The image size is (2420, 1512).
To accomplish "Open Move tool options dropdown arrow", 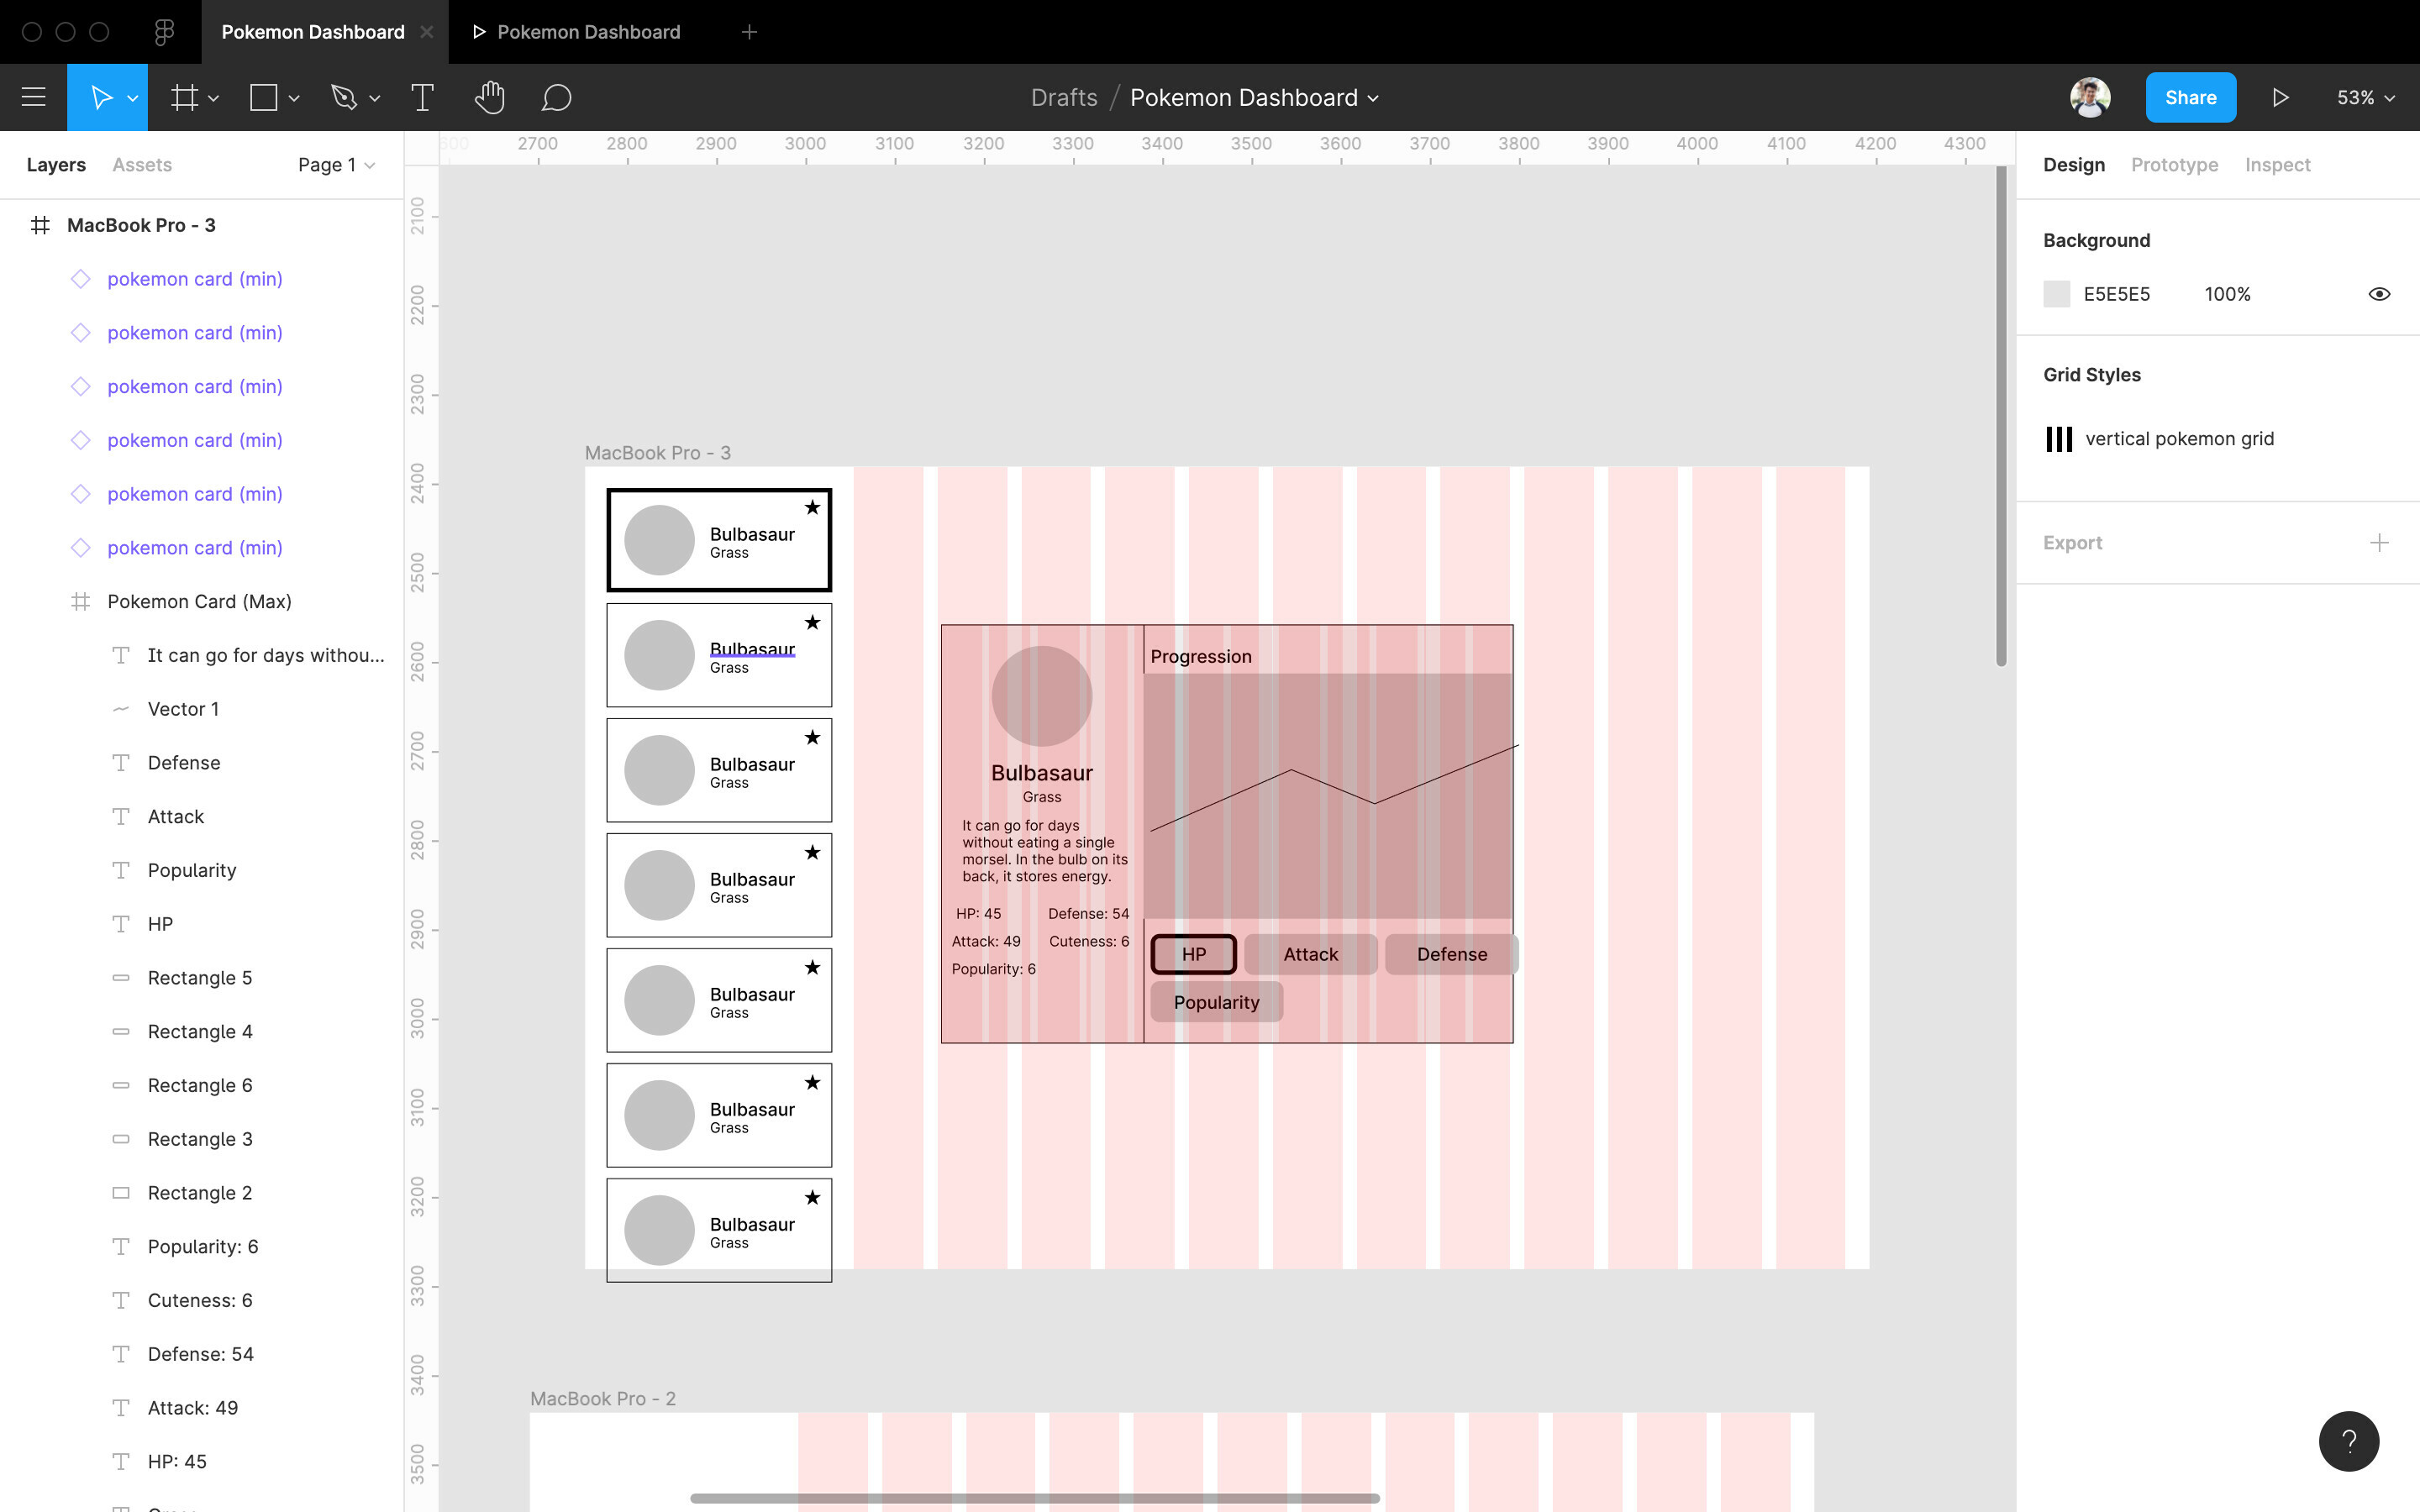I will pos(132,98).
